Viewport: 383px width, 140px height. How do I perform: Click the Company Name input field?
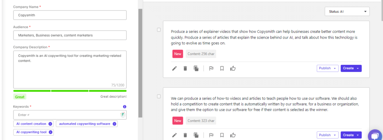tap(70, 15)
